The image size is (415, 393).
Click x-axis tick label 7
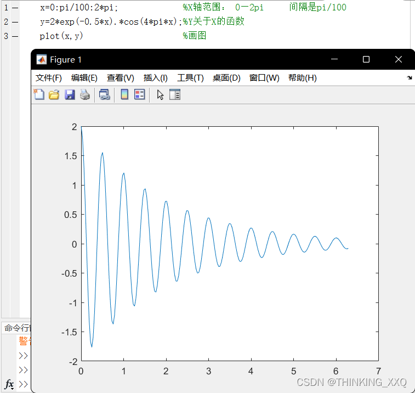pyautogui.click(x=378, y=371)
